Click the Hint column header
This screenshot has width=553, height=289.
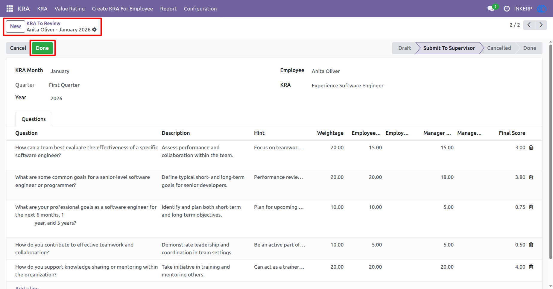(x=259, y=133)
